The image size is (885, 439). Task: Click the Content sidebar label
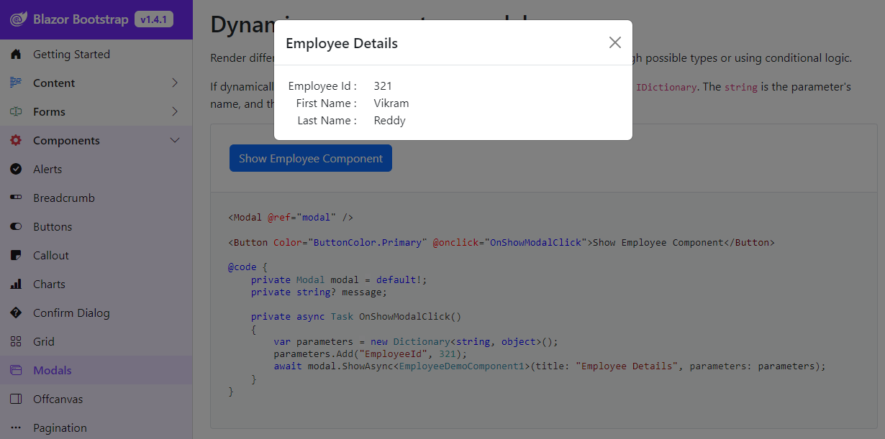pyautogui.click(x=54, y=83)
